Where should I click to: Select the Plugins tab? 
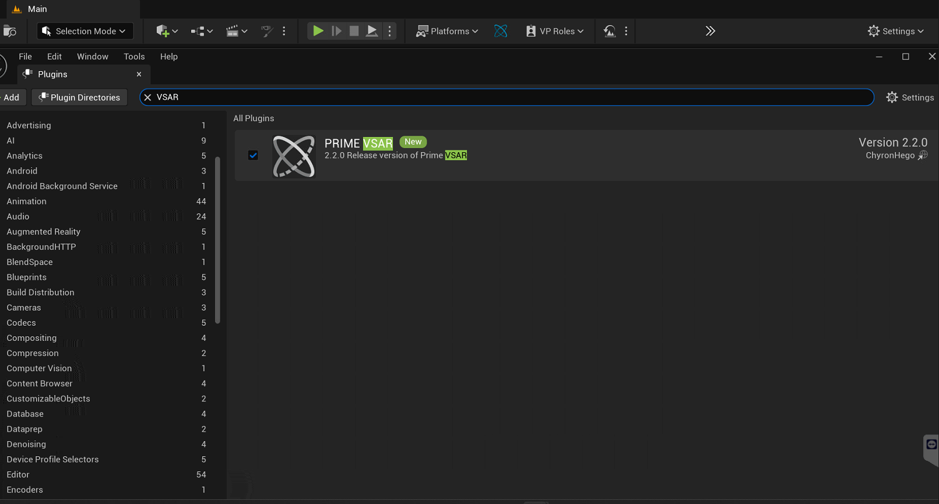pos(83,74)
